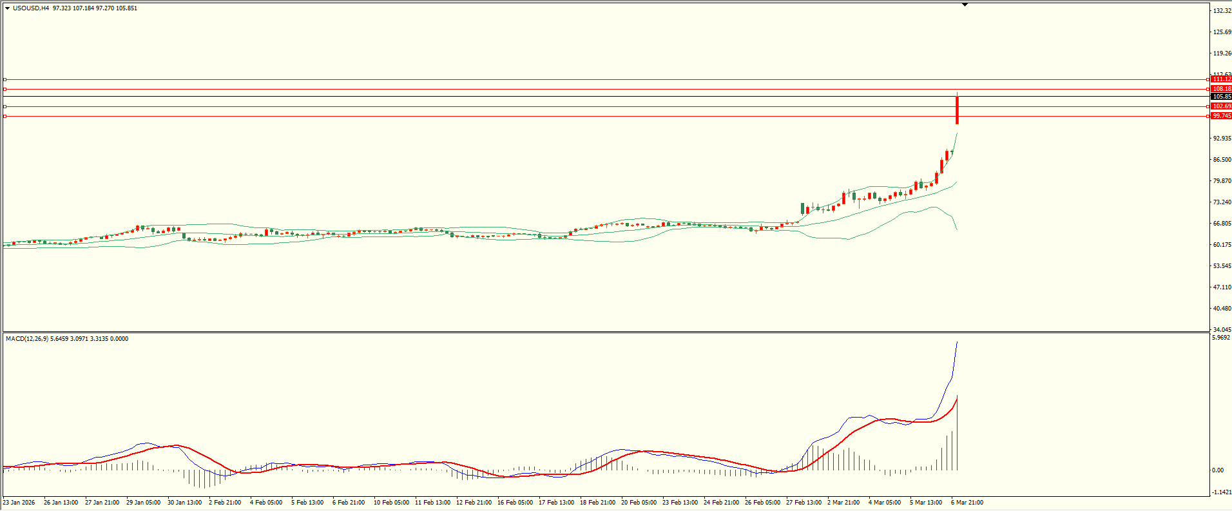
Task: Click the red 108.18 price label
Action: tap(1221, 89)
